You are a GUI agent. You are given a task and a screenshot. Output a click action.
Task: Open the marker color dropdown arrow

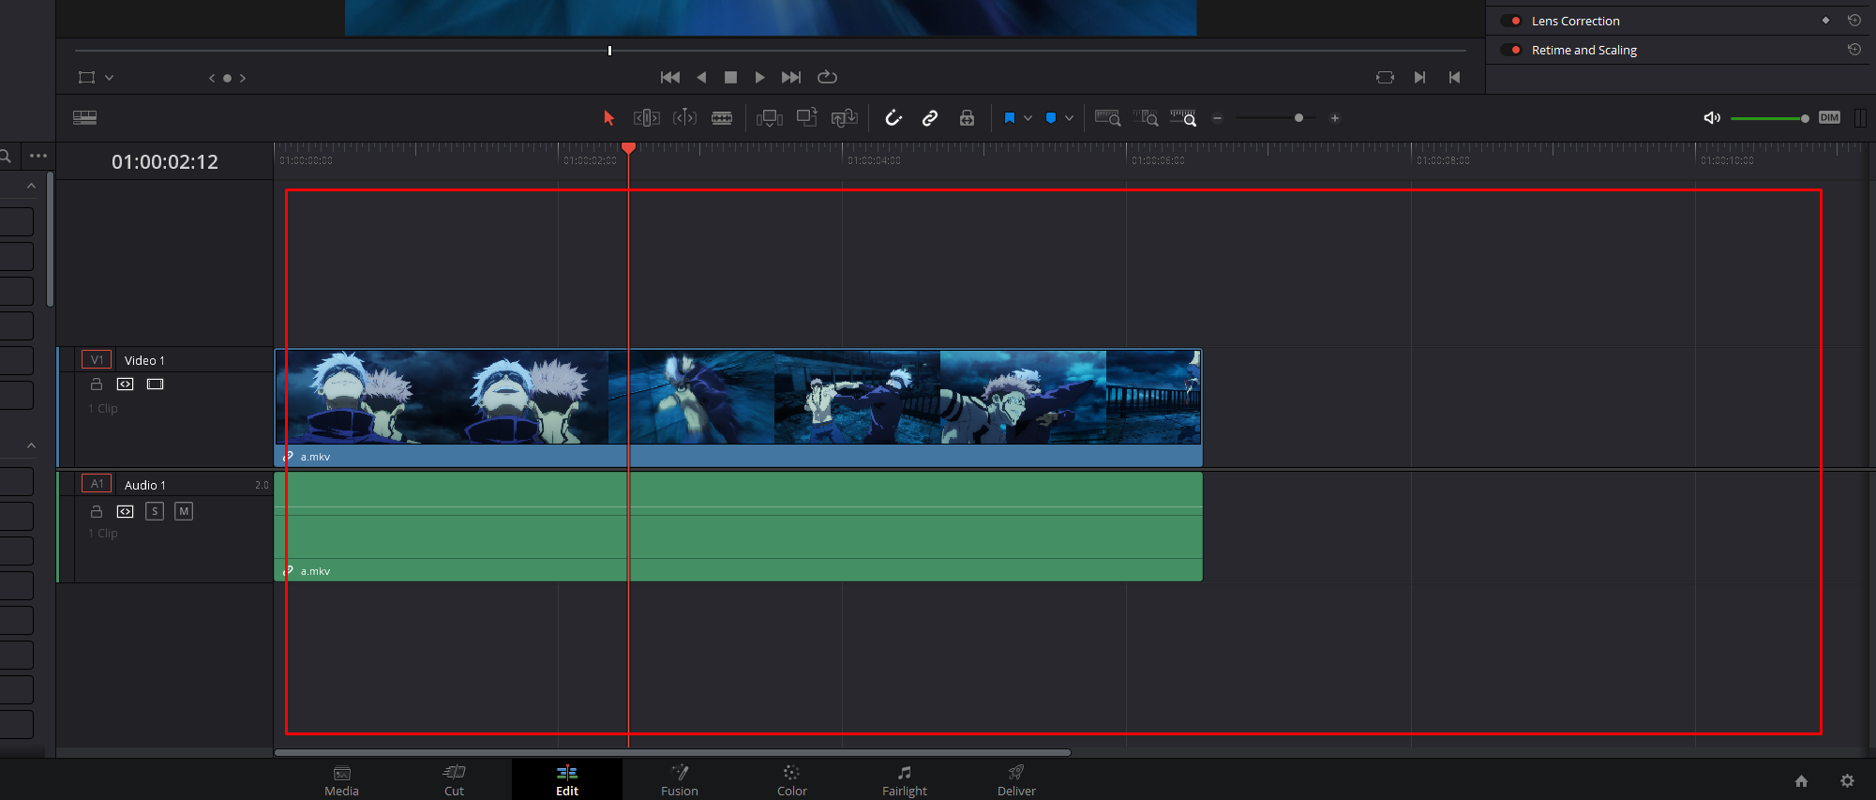(1069, 118)
